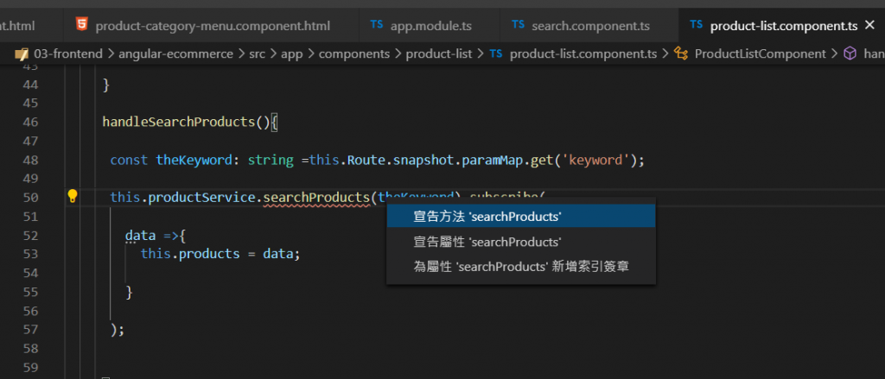Image resolution: width=885 pixels, height=379 pixels.
Task: Open the angular-ecommerce breadcrumb dropdown
Action: [x=175, y=54]
